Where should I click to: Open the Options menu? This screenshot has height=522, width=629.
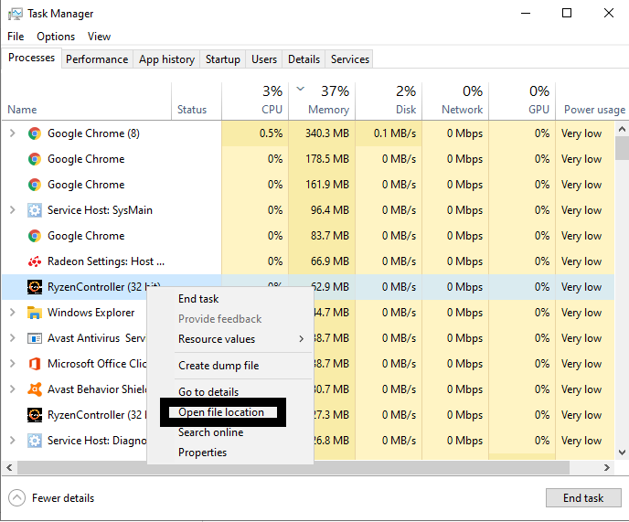point(56,37)
